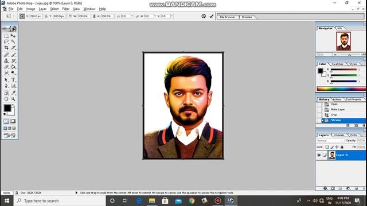The height and width of the screenshot is (206, 367).
Task: Select the Shape tool
Action: (x=13, y=86)
